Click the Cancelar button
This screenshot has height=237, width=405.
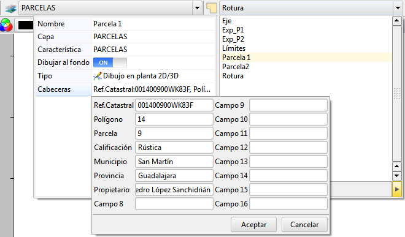[304, 225]
